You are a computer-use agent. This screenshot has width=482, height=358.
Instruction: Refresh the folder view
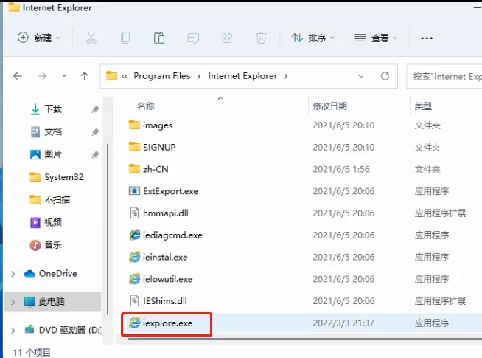coord(385,76)
